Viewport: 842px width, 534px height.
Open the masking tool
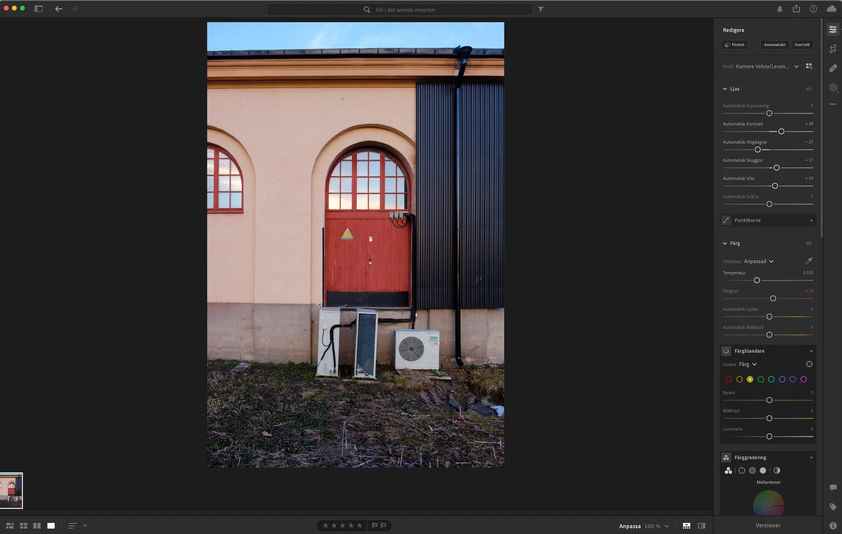(833, 88)
